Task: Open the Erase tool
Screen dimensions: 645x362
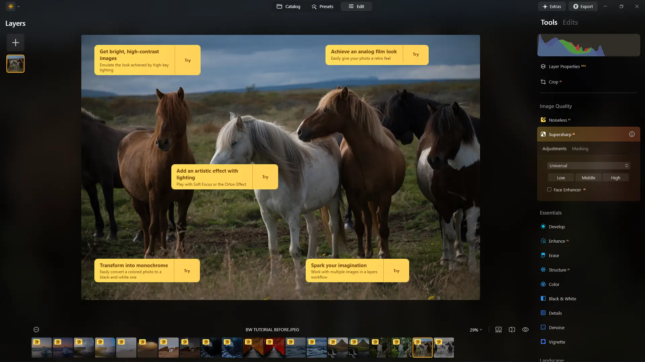Action: click(554, 255)
